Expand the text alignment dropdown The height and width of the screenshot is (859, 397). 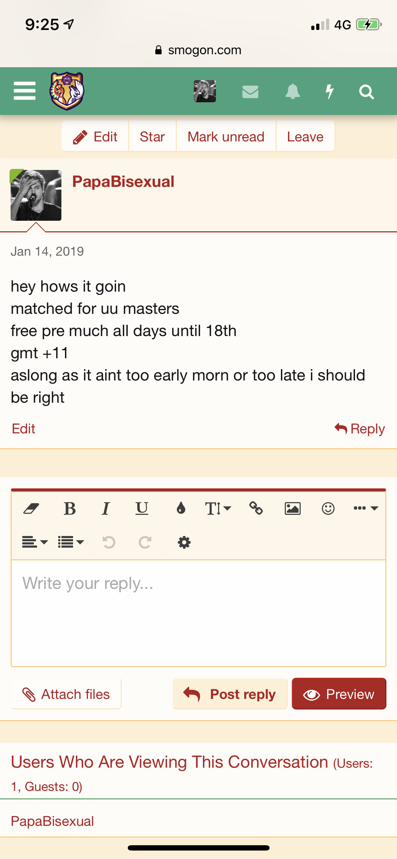pos(35,542)
